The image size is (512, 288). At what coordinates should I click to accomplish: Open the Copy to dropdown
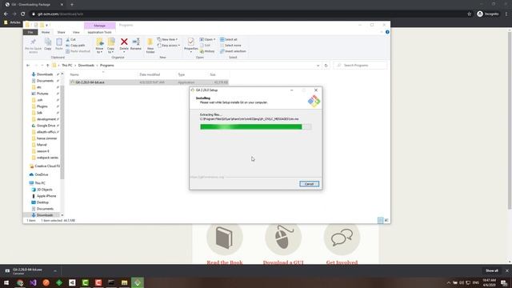pos(111,46)
